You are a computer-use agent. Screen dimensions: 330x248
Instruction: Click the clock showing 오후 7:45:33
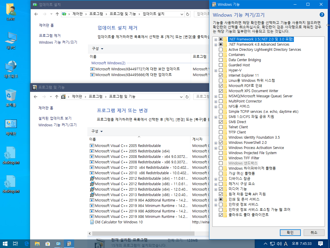[302, 244]
